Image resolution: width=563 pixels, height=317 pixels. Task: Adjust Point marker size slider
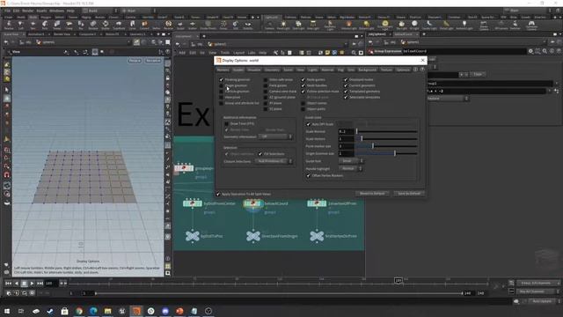[x=386, y=146]
